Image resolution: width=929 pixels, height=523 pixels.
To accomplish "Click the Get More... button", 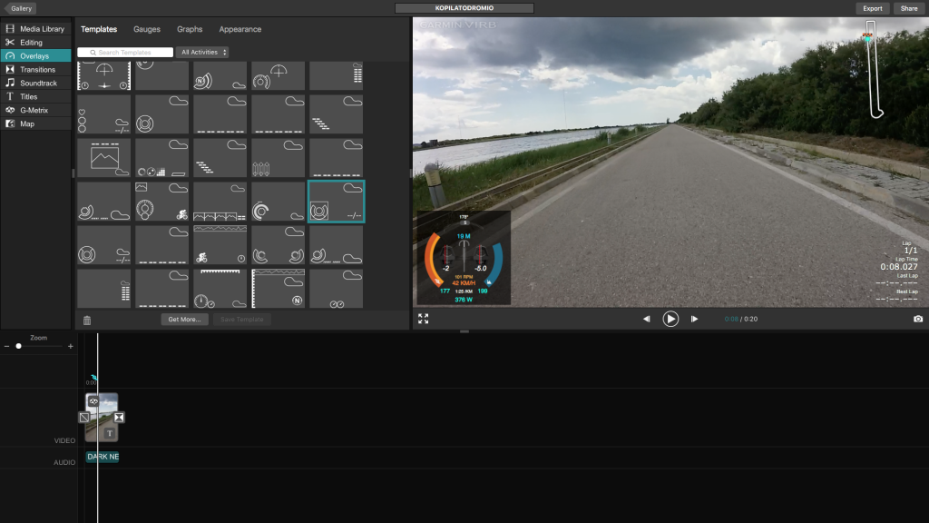I will [184, 319].
